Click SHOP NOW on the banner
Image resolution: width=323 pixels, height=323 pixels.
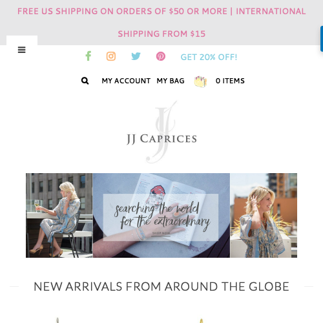click(x=161, y=233)
